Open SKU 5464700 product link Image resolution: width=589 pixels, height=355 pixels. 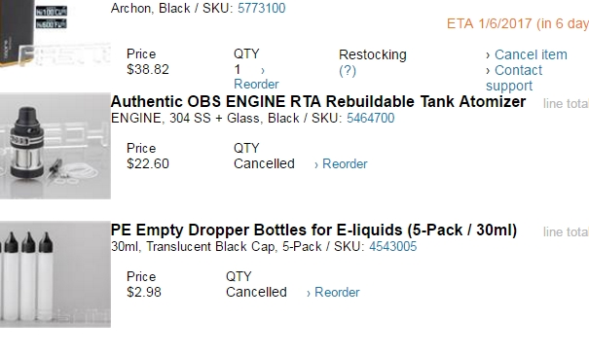click(x=370, y=118)
